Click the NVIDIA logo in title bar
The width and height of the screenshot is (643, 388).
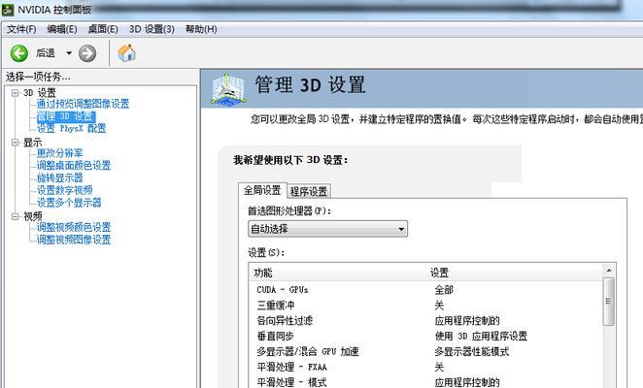coord(8,10)
